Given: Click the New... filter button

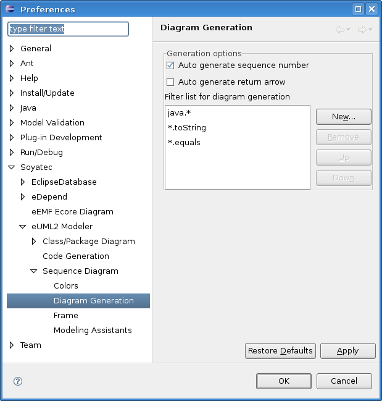Looking at the screenshot, I should coord(343,117).
